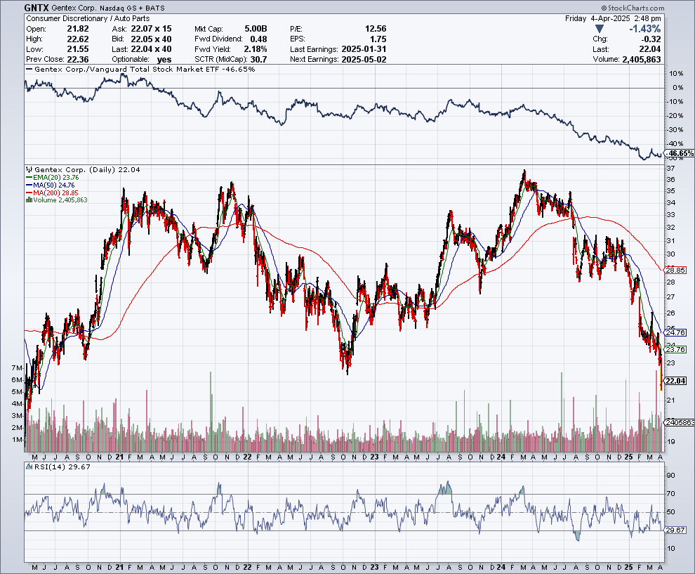Viewport: 695px width, 574px height.
Task: Click the header Volume value 2,405,863
Action: pos(642,60)
